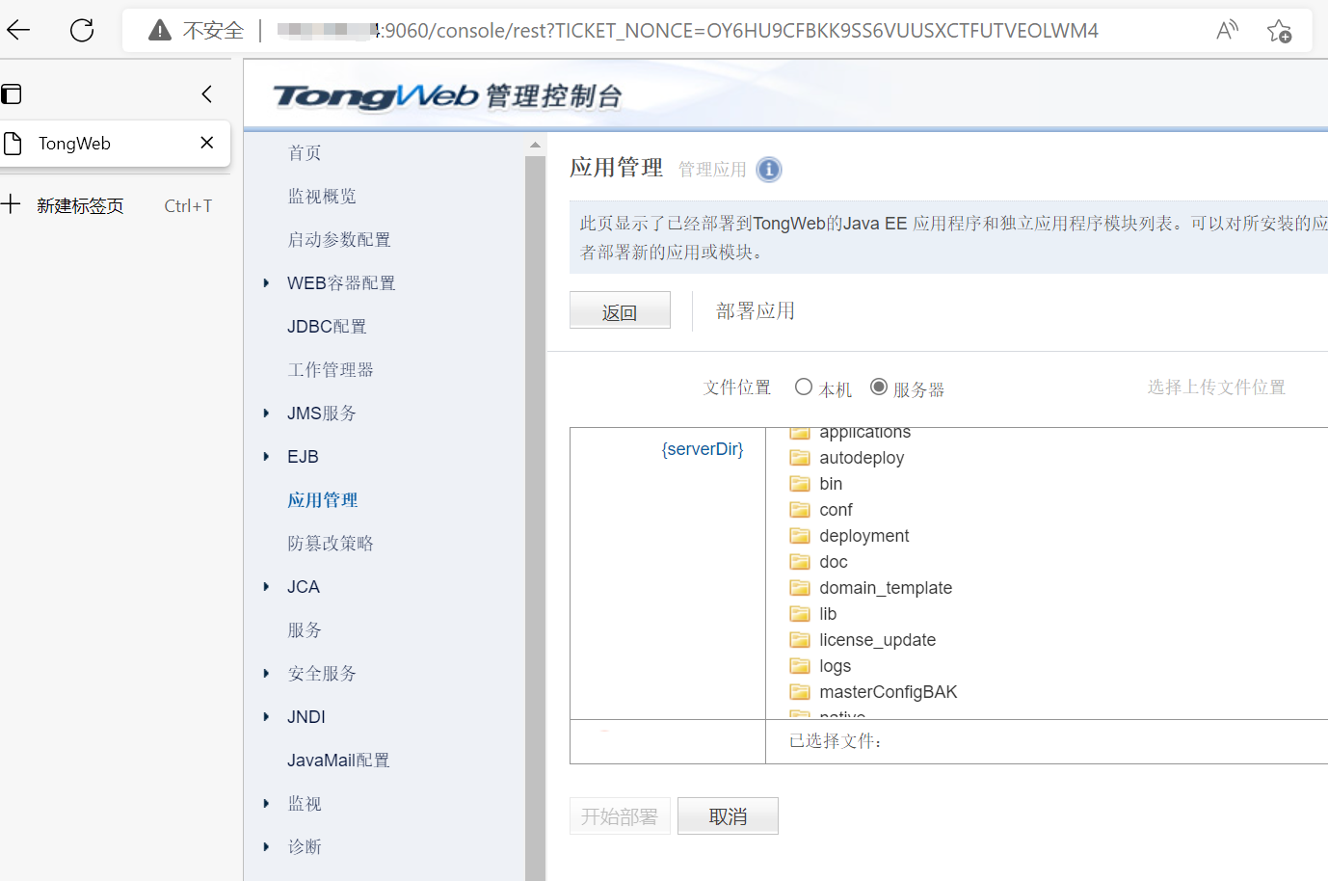Select the 服务器 file location option
This screenshot has width=1328, height=881.
878,387
